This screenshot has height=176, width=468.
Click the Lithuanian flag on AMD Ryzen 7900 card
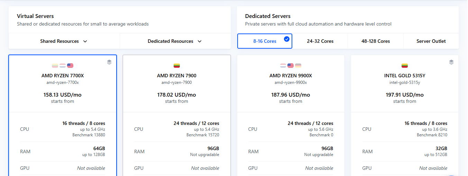click(176, 66)
